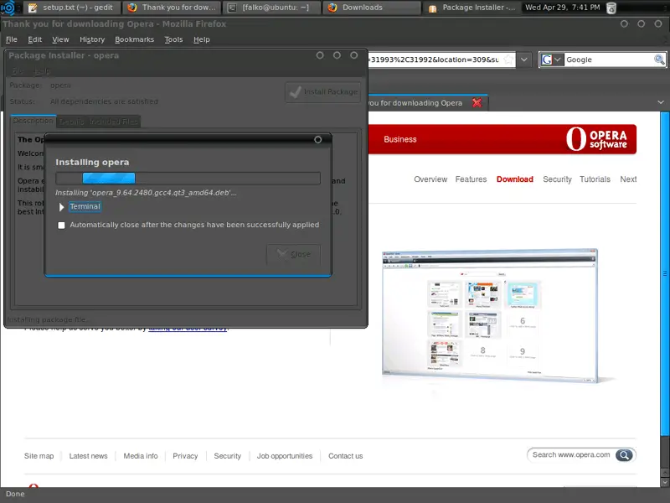Viewport: 670px width, 503px height.
Task: Switch to setup.txt gedit taskbar window
Action: tap(72, 8)
